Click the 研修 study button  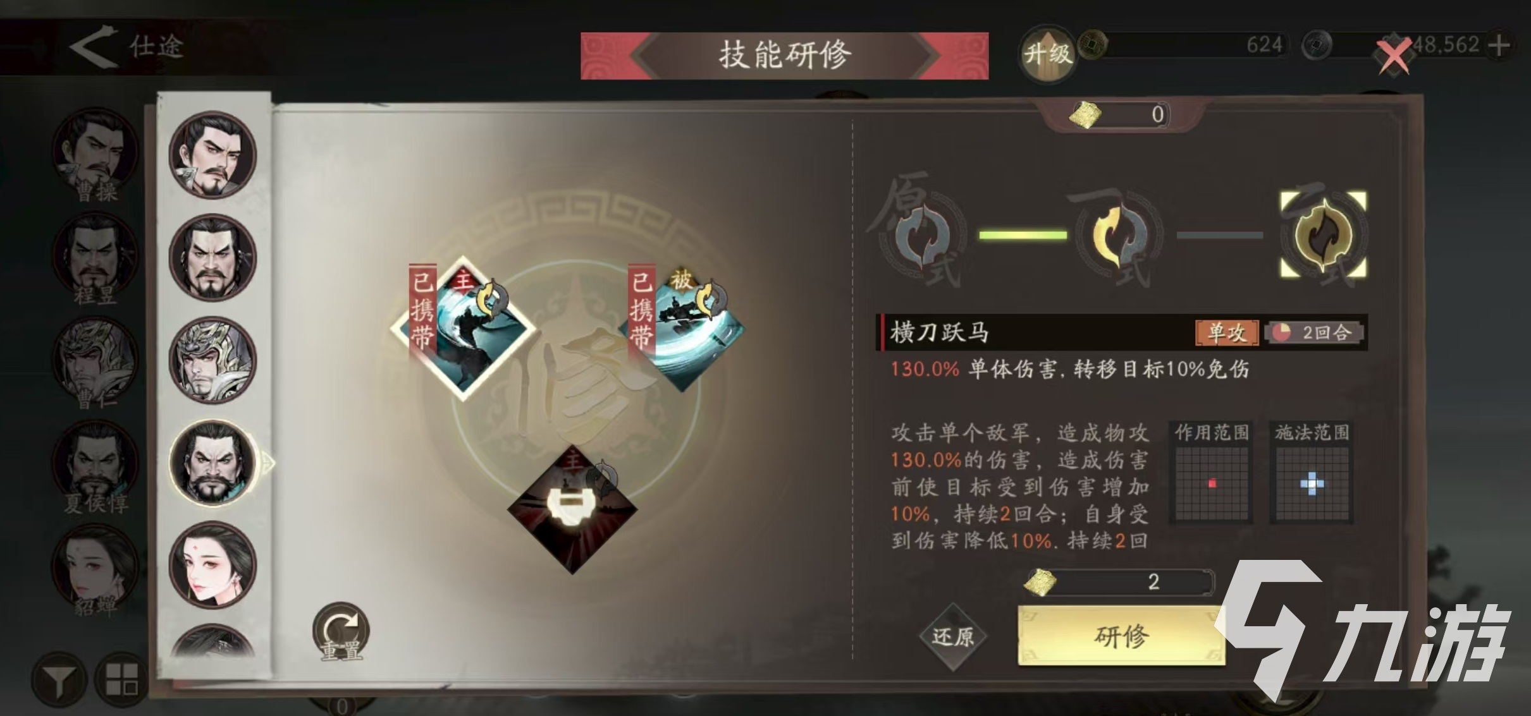point(1121,636)
